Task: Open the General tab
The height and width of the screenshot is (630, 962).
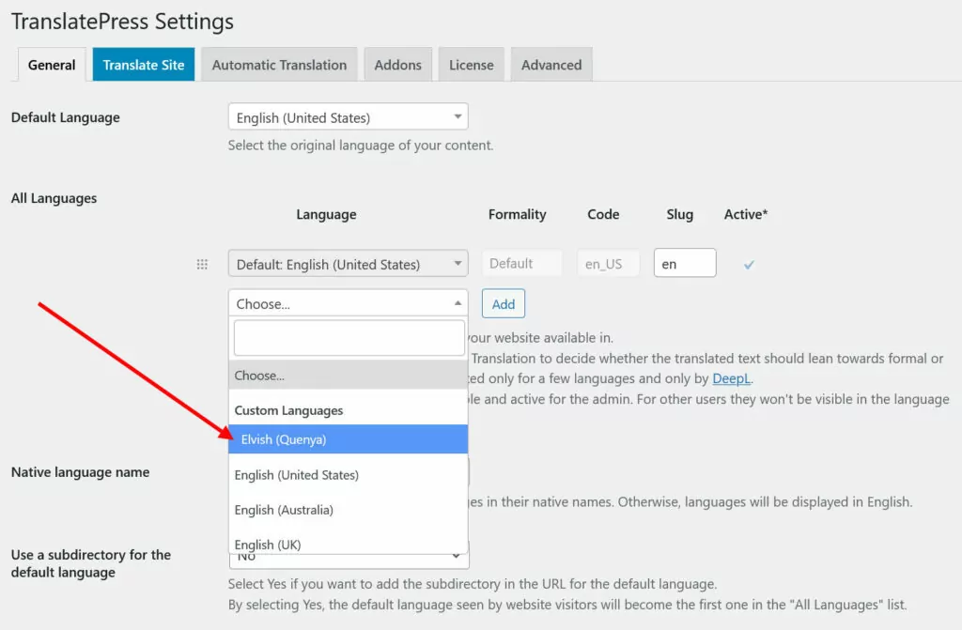Action: pyautogui.click(x=52, y=65)
